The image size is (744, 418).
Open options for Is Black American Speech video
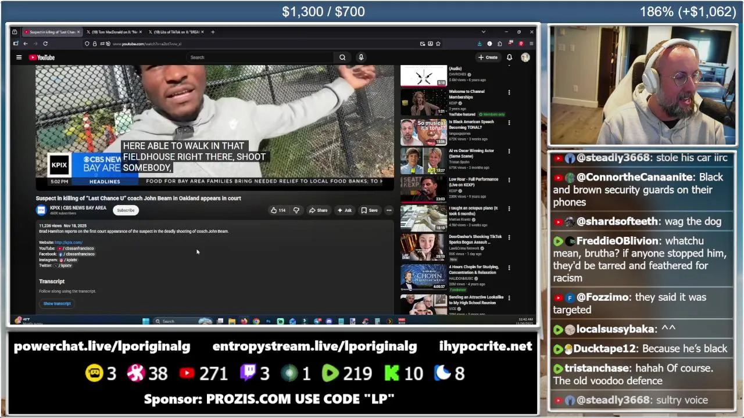point(509,122)
